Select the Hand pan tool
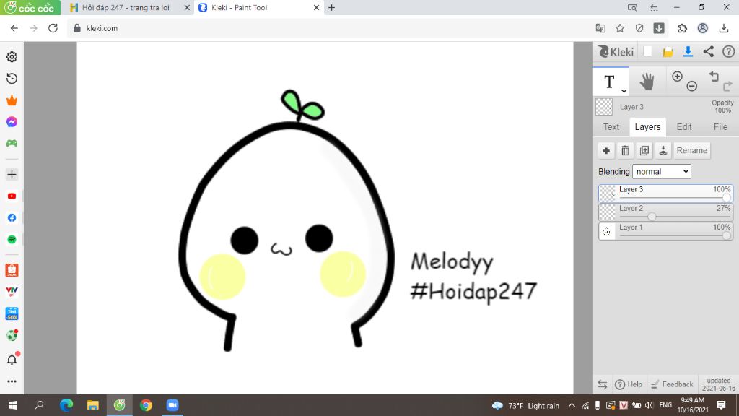This screenshot has height=416, width=739. coord(647,82)
